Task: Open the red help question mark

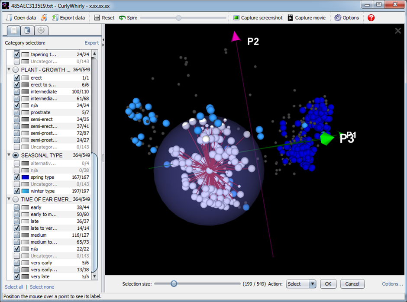Action: pyautogui.click(x=371, y=18)
